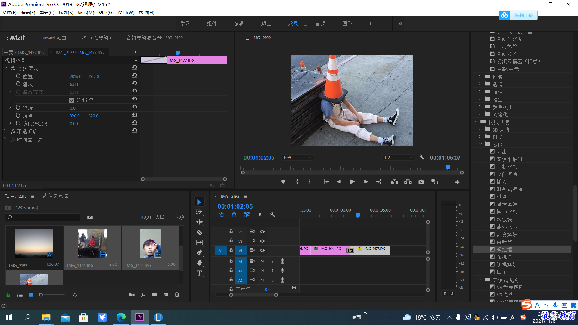Solo track A2
Image resolution: width=578 pixels, height=325 pixels.
[272, 271]
